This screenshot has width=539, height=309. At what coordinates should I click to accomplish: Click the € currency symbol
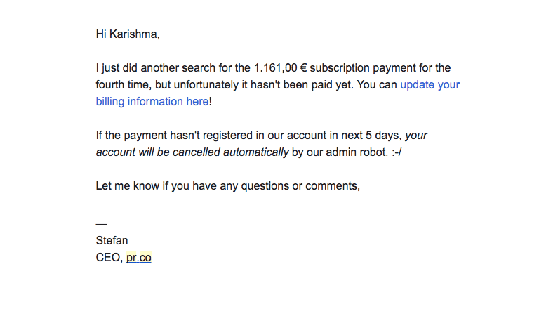(303, 68)
